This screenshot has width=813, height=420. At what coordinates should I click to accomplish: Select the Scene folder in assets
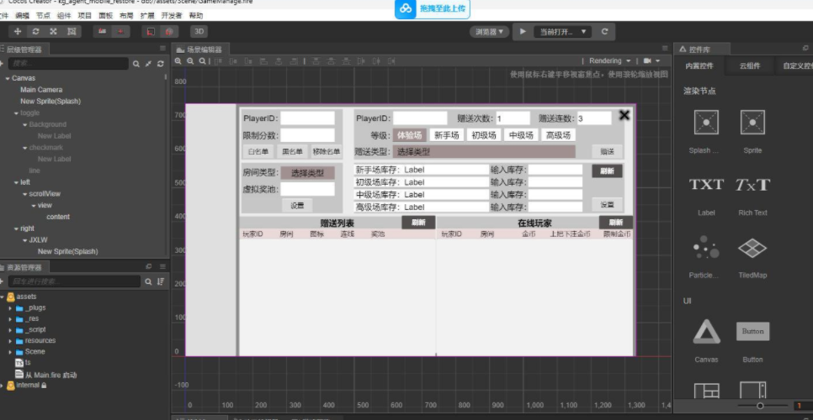(35, 352)
